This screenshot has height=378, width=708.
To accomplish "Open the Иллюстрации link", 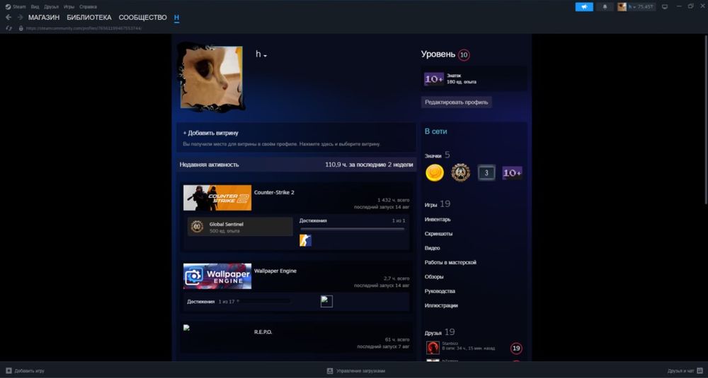I will point(441,305).
